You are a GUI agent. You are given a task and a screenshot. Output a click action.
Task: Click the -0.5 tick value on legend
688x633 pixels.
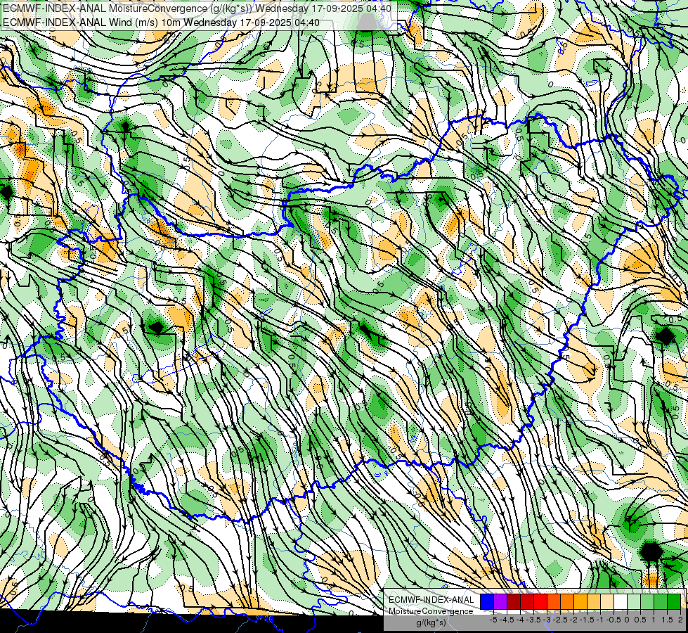[614, 620]
